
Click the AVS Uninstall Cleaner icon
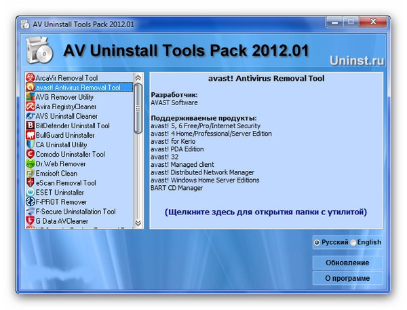click(31, 116)
